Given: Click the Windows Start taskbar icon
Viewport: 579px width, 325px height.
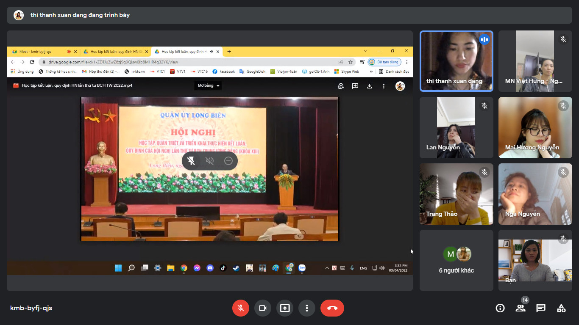Looking at the screenshot, I should point(118,268).
